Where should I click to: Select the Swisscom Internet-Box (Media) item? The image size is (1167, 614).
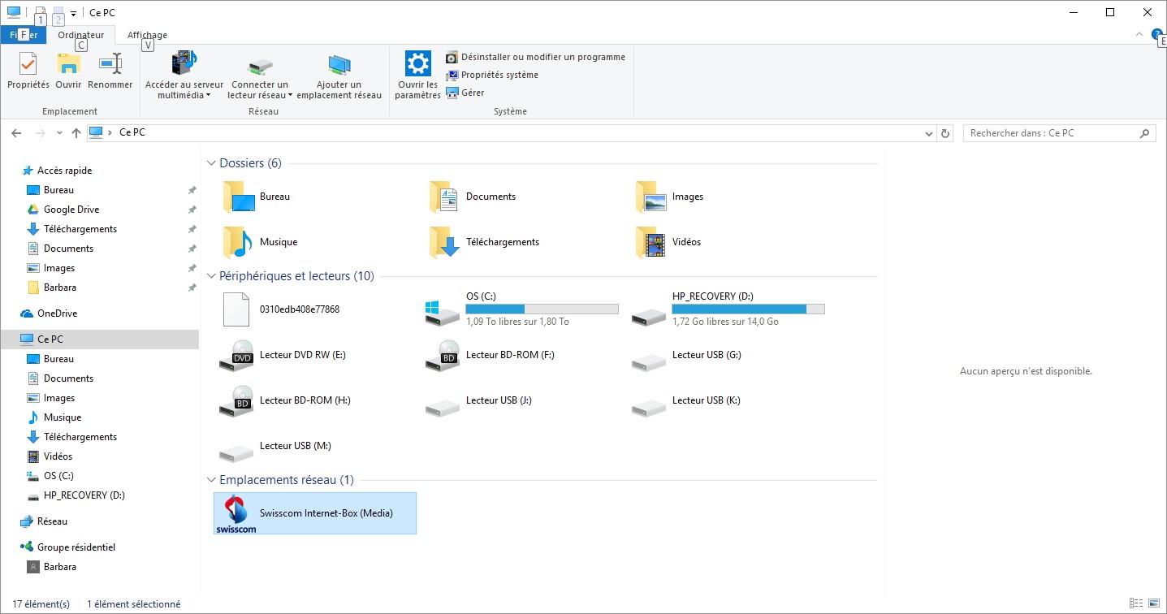[x=314, y=513]
